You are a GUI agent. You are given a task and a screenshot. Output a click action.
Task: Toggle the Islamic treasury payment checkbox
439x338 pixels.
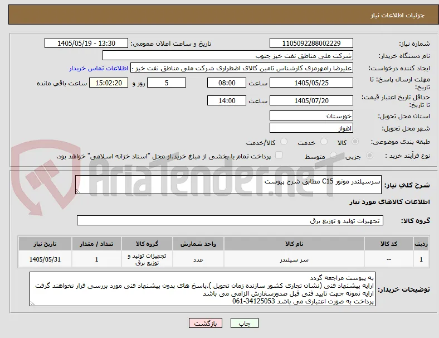tap(279, 155)
